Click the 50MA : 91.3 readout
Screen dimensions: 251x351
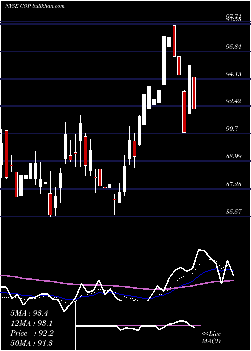coord(31,343)
